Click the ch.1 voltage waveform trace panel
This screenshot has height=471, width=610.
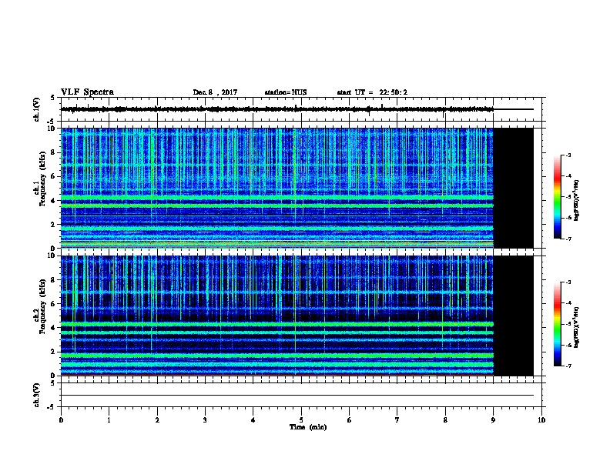pyautogui.click(x=301, y=109)
